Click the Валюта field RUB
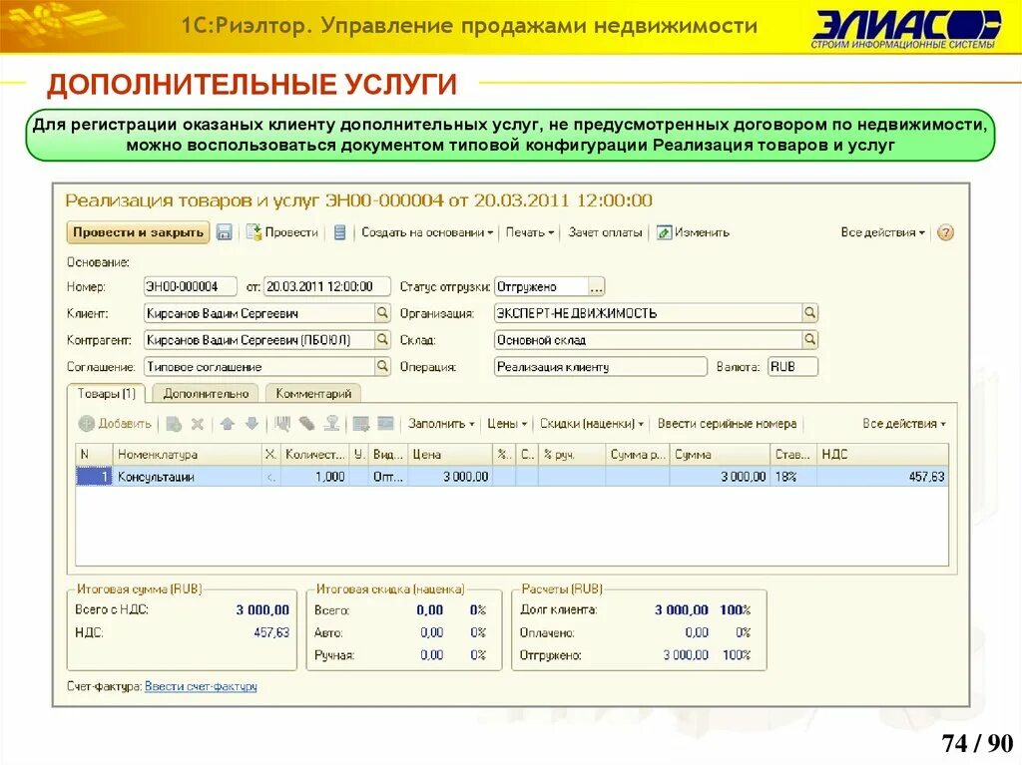 click(x=792, y=366)
